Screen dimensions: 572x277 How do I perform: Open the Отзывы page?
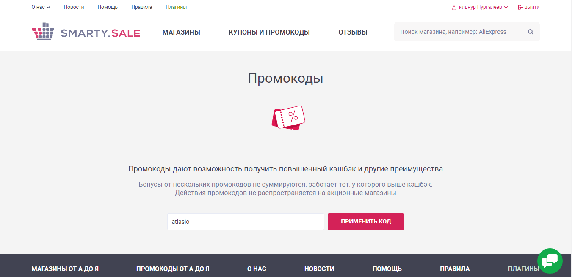[353, 32]
